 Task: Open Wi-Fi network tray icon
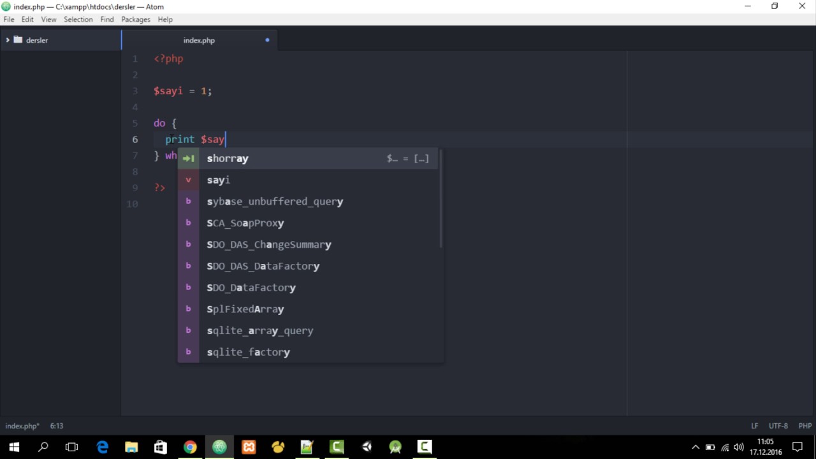click(725, 447)
